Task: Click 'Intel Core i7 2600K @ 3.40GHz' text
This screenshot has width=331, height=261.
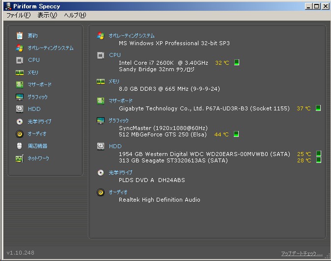Action: [x=164, y=63]
